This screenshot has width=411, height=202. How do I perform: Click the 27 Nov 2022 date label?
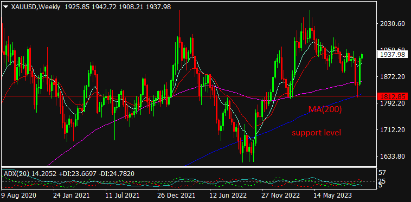click(280, 196)
